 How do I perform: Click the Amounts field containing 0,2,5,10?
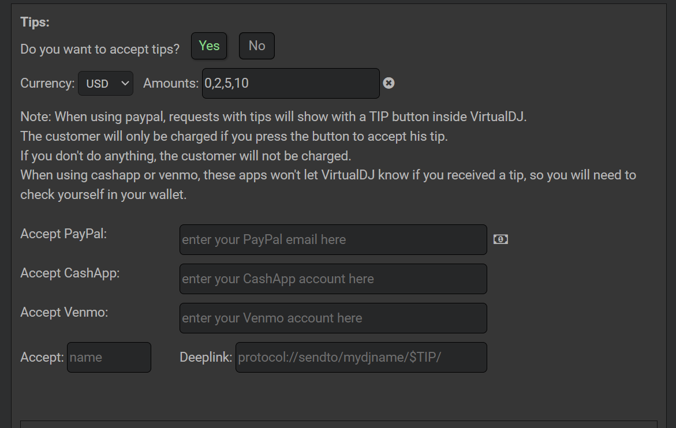coord(291,84)
